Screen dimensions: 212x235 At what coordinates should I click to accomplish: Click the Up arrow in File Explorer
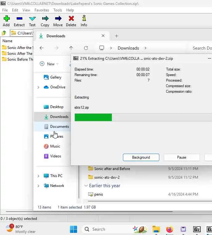pos(71,48)
